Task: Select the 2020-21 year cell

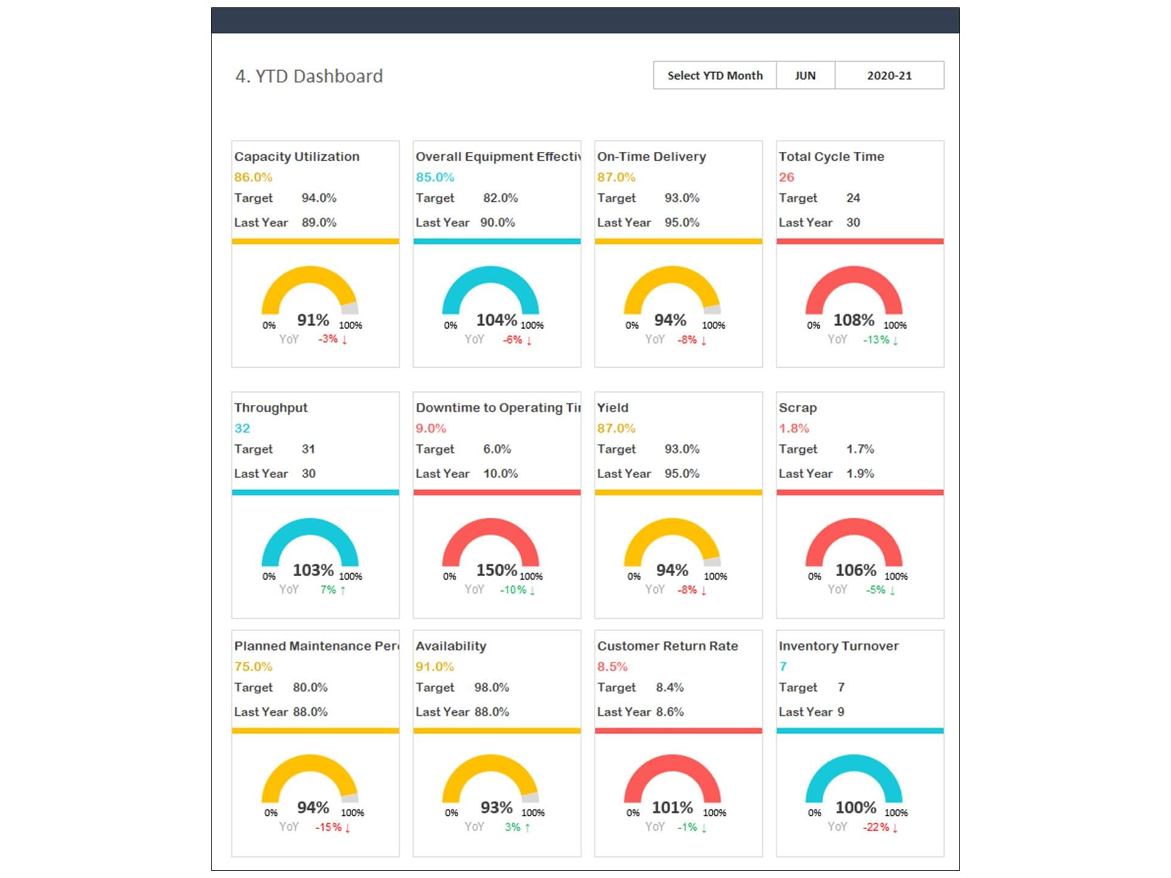Action: (x=889, y=76)
